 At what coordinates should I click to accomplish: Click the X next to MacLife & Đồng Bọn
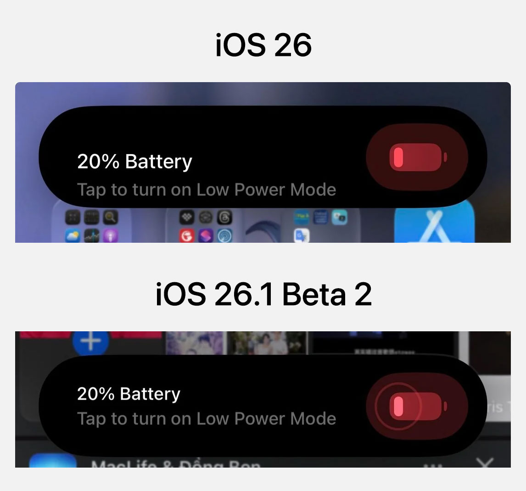[x=485, y=463]
